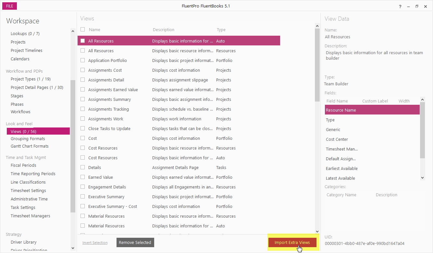Image resolution: width=433 pixels, height=253 pixels.
Task: Open Fiscal Periods
Action: click(23, 165)
